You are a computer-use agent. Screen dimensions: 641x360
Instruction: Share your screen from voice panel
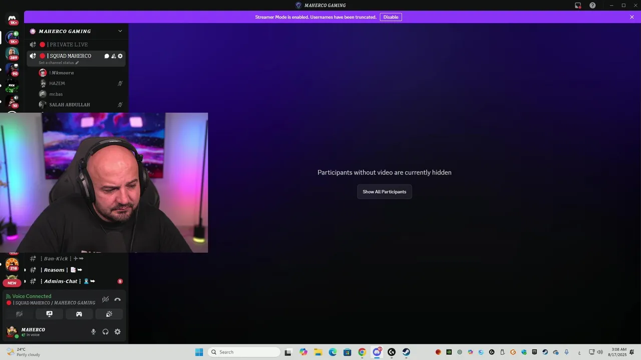coord(49,314)
